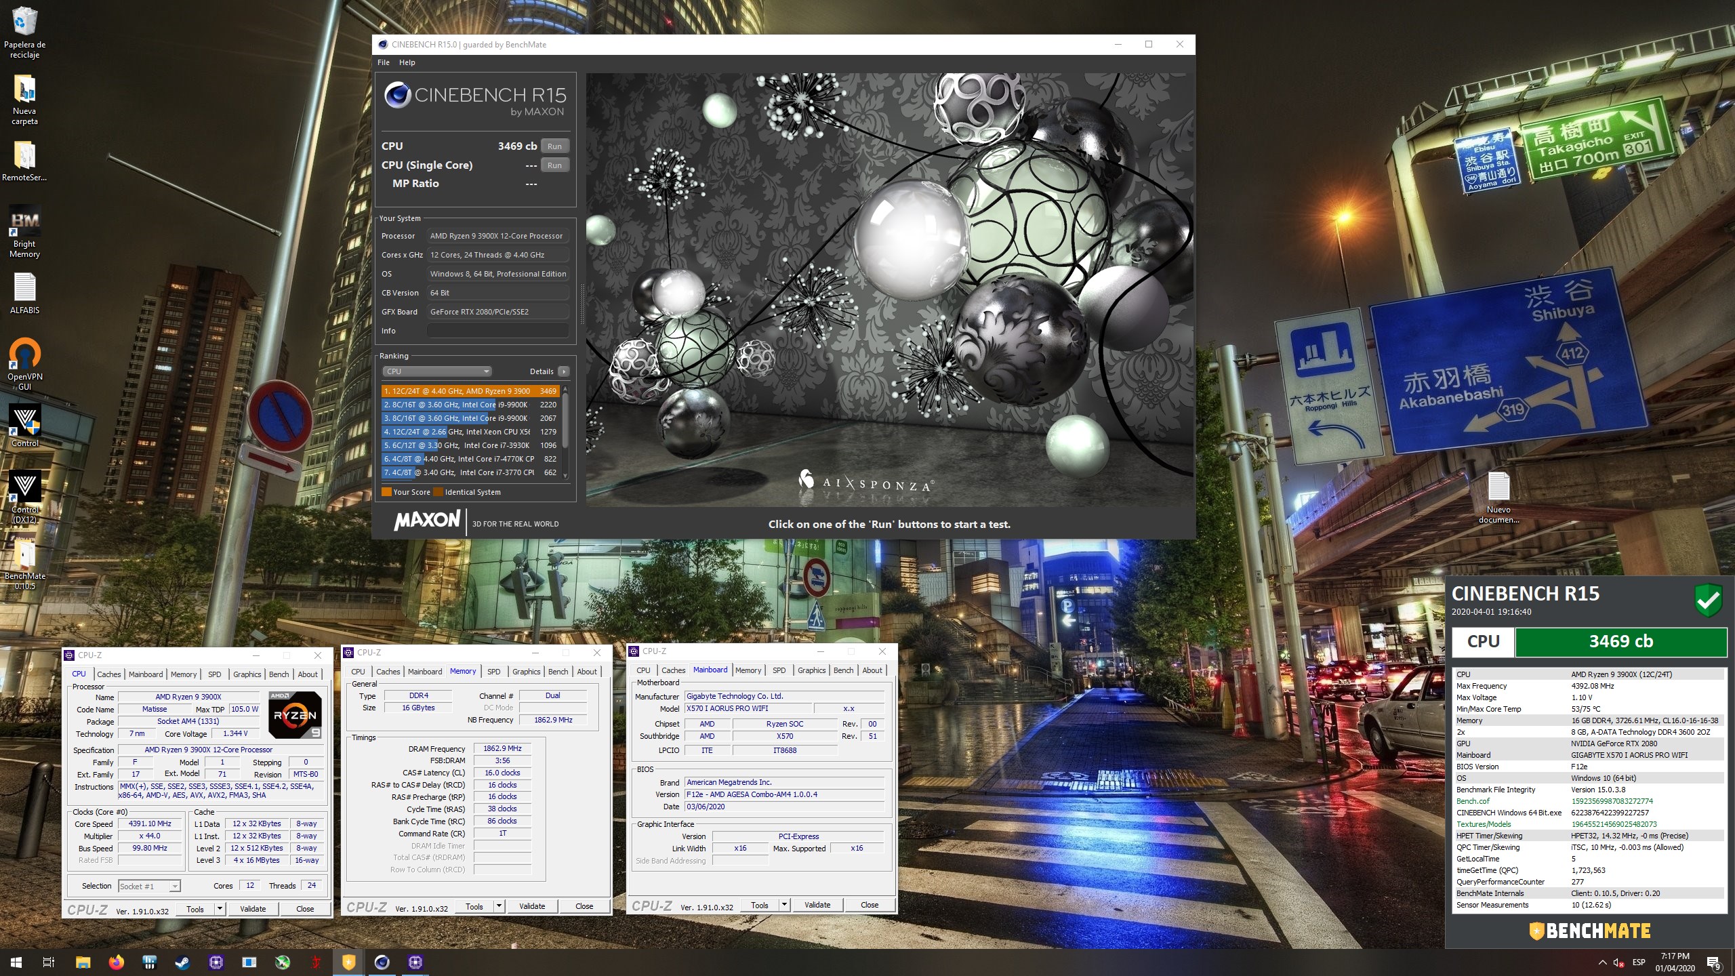
Task: Click the BenchMate green verified shield
Action: coord(1708,600)
